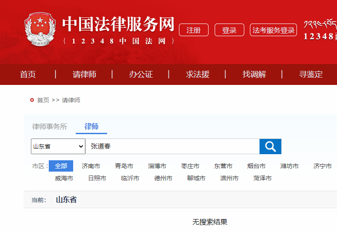Go to 首页 in navigation bar
The image size is (337, 233).
coord(28,74)
